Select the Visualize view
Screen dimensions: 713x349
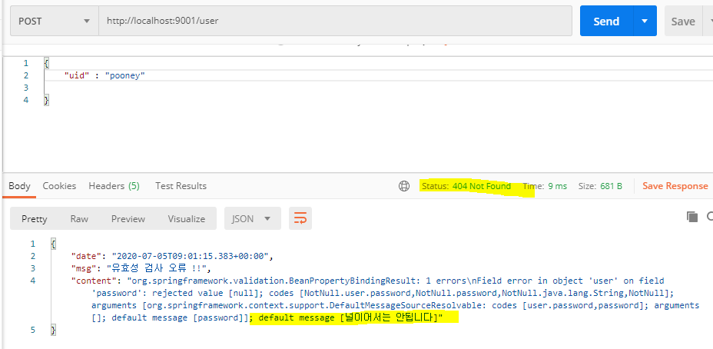pos(187,219)
